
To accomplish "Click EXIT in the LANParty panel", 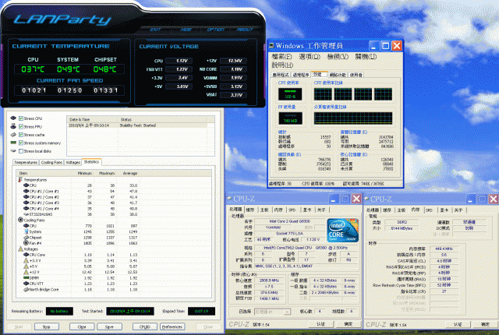I will coord(155,30).
